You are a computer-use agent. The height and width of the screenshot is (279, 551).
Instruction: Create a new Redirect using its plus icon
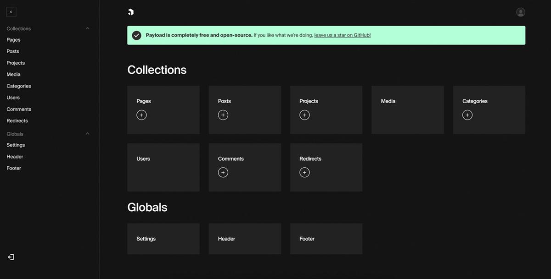tap(304, 172)
